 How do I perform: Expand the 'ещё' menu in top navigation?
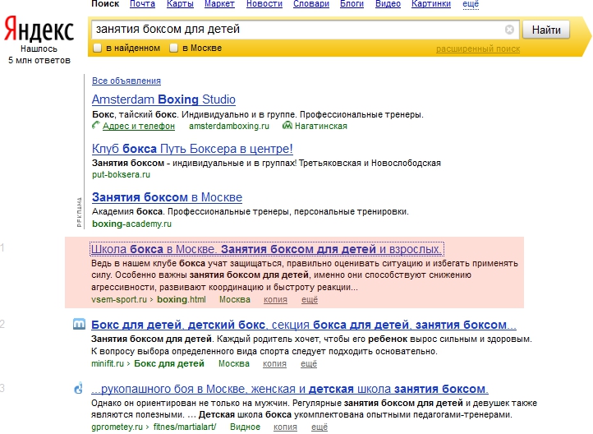471,4
